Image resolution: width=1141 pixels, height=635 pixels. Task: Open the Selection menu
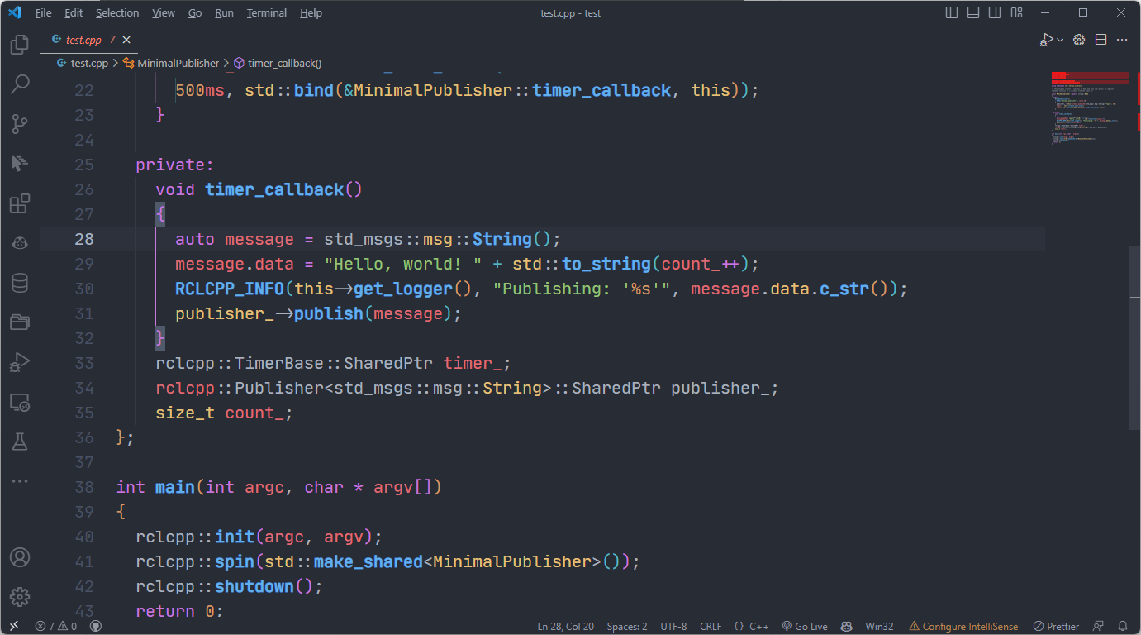pyautogui.click(x=117, y=12)
